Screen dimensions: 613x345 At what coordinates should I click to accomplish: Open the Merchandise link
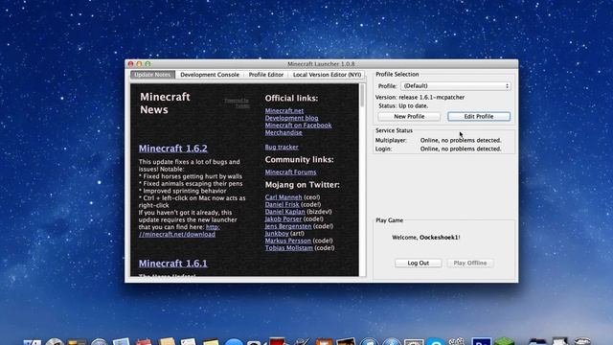[284, 132]
